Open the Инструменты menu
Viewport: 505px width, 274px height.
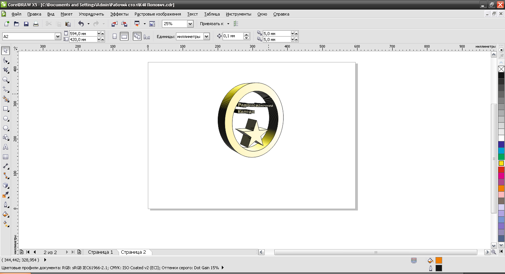click(238, 14)
